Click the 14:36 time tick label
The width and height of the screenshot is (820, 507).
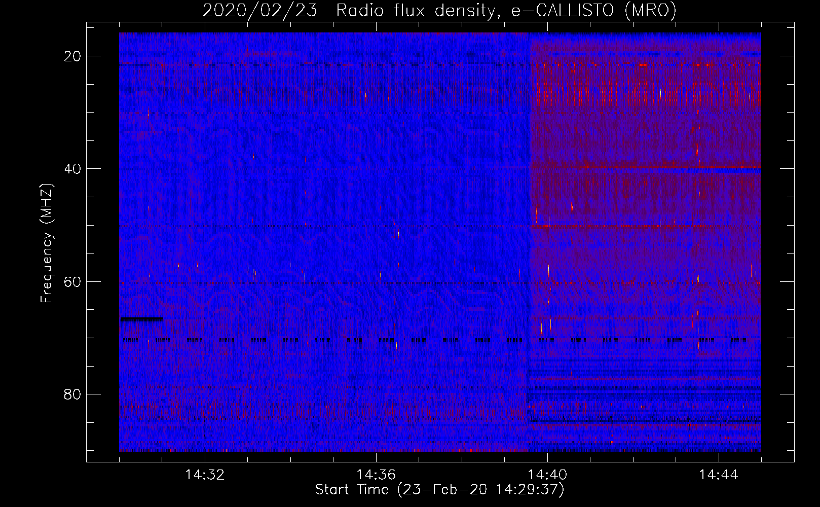pos(376,475)
